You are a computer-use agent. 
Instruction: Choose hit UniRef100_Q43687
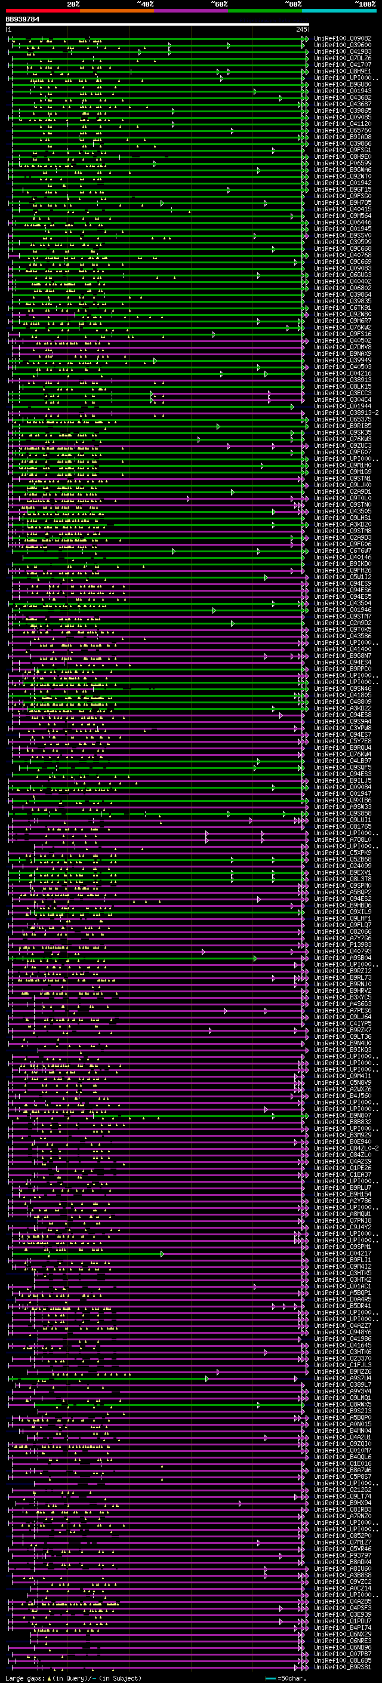343,104
